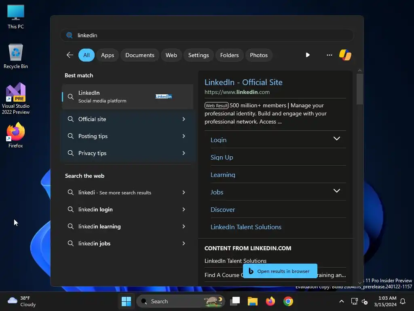
Task: Select the linkedin jobs web suggestion
Action: (127, 243)
